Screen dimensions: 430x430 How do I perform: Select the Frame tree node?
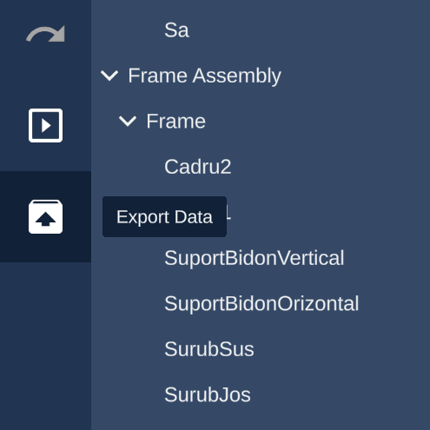coord(175,121)
